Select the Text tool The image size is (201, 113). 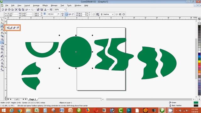point(2,52)
